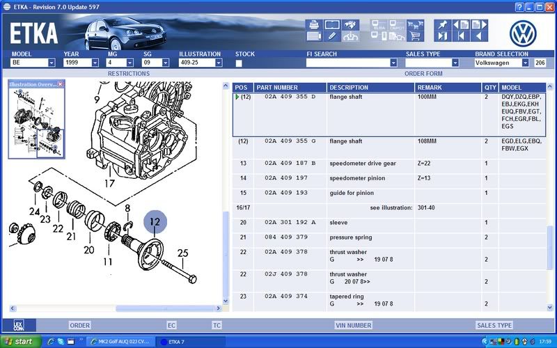This screenshot has width=557, height=348.
Task: Click the VIN NUMBER button
Action: click(x=354, y=325)
